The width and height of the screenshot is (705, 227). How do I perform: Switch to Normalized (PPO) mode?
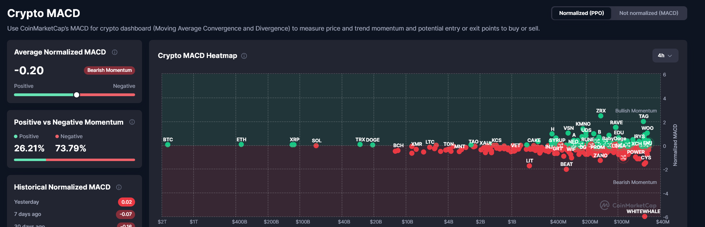point(581,13)
